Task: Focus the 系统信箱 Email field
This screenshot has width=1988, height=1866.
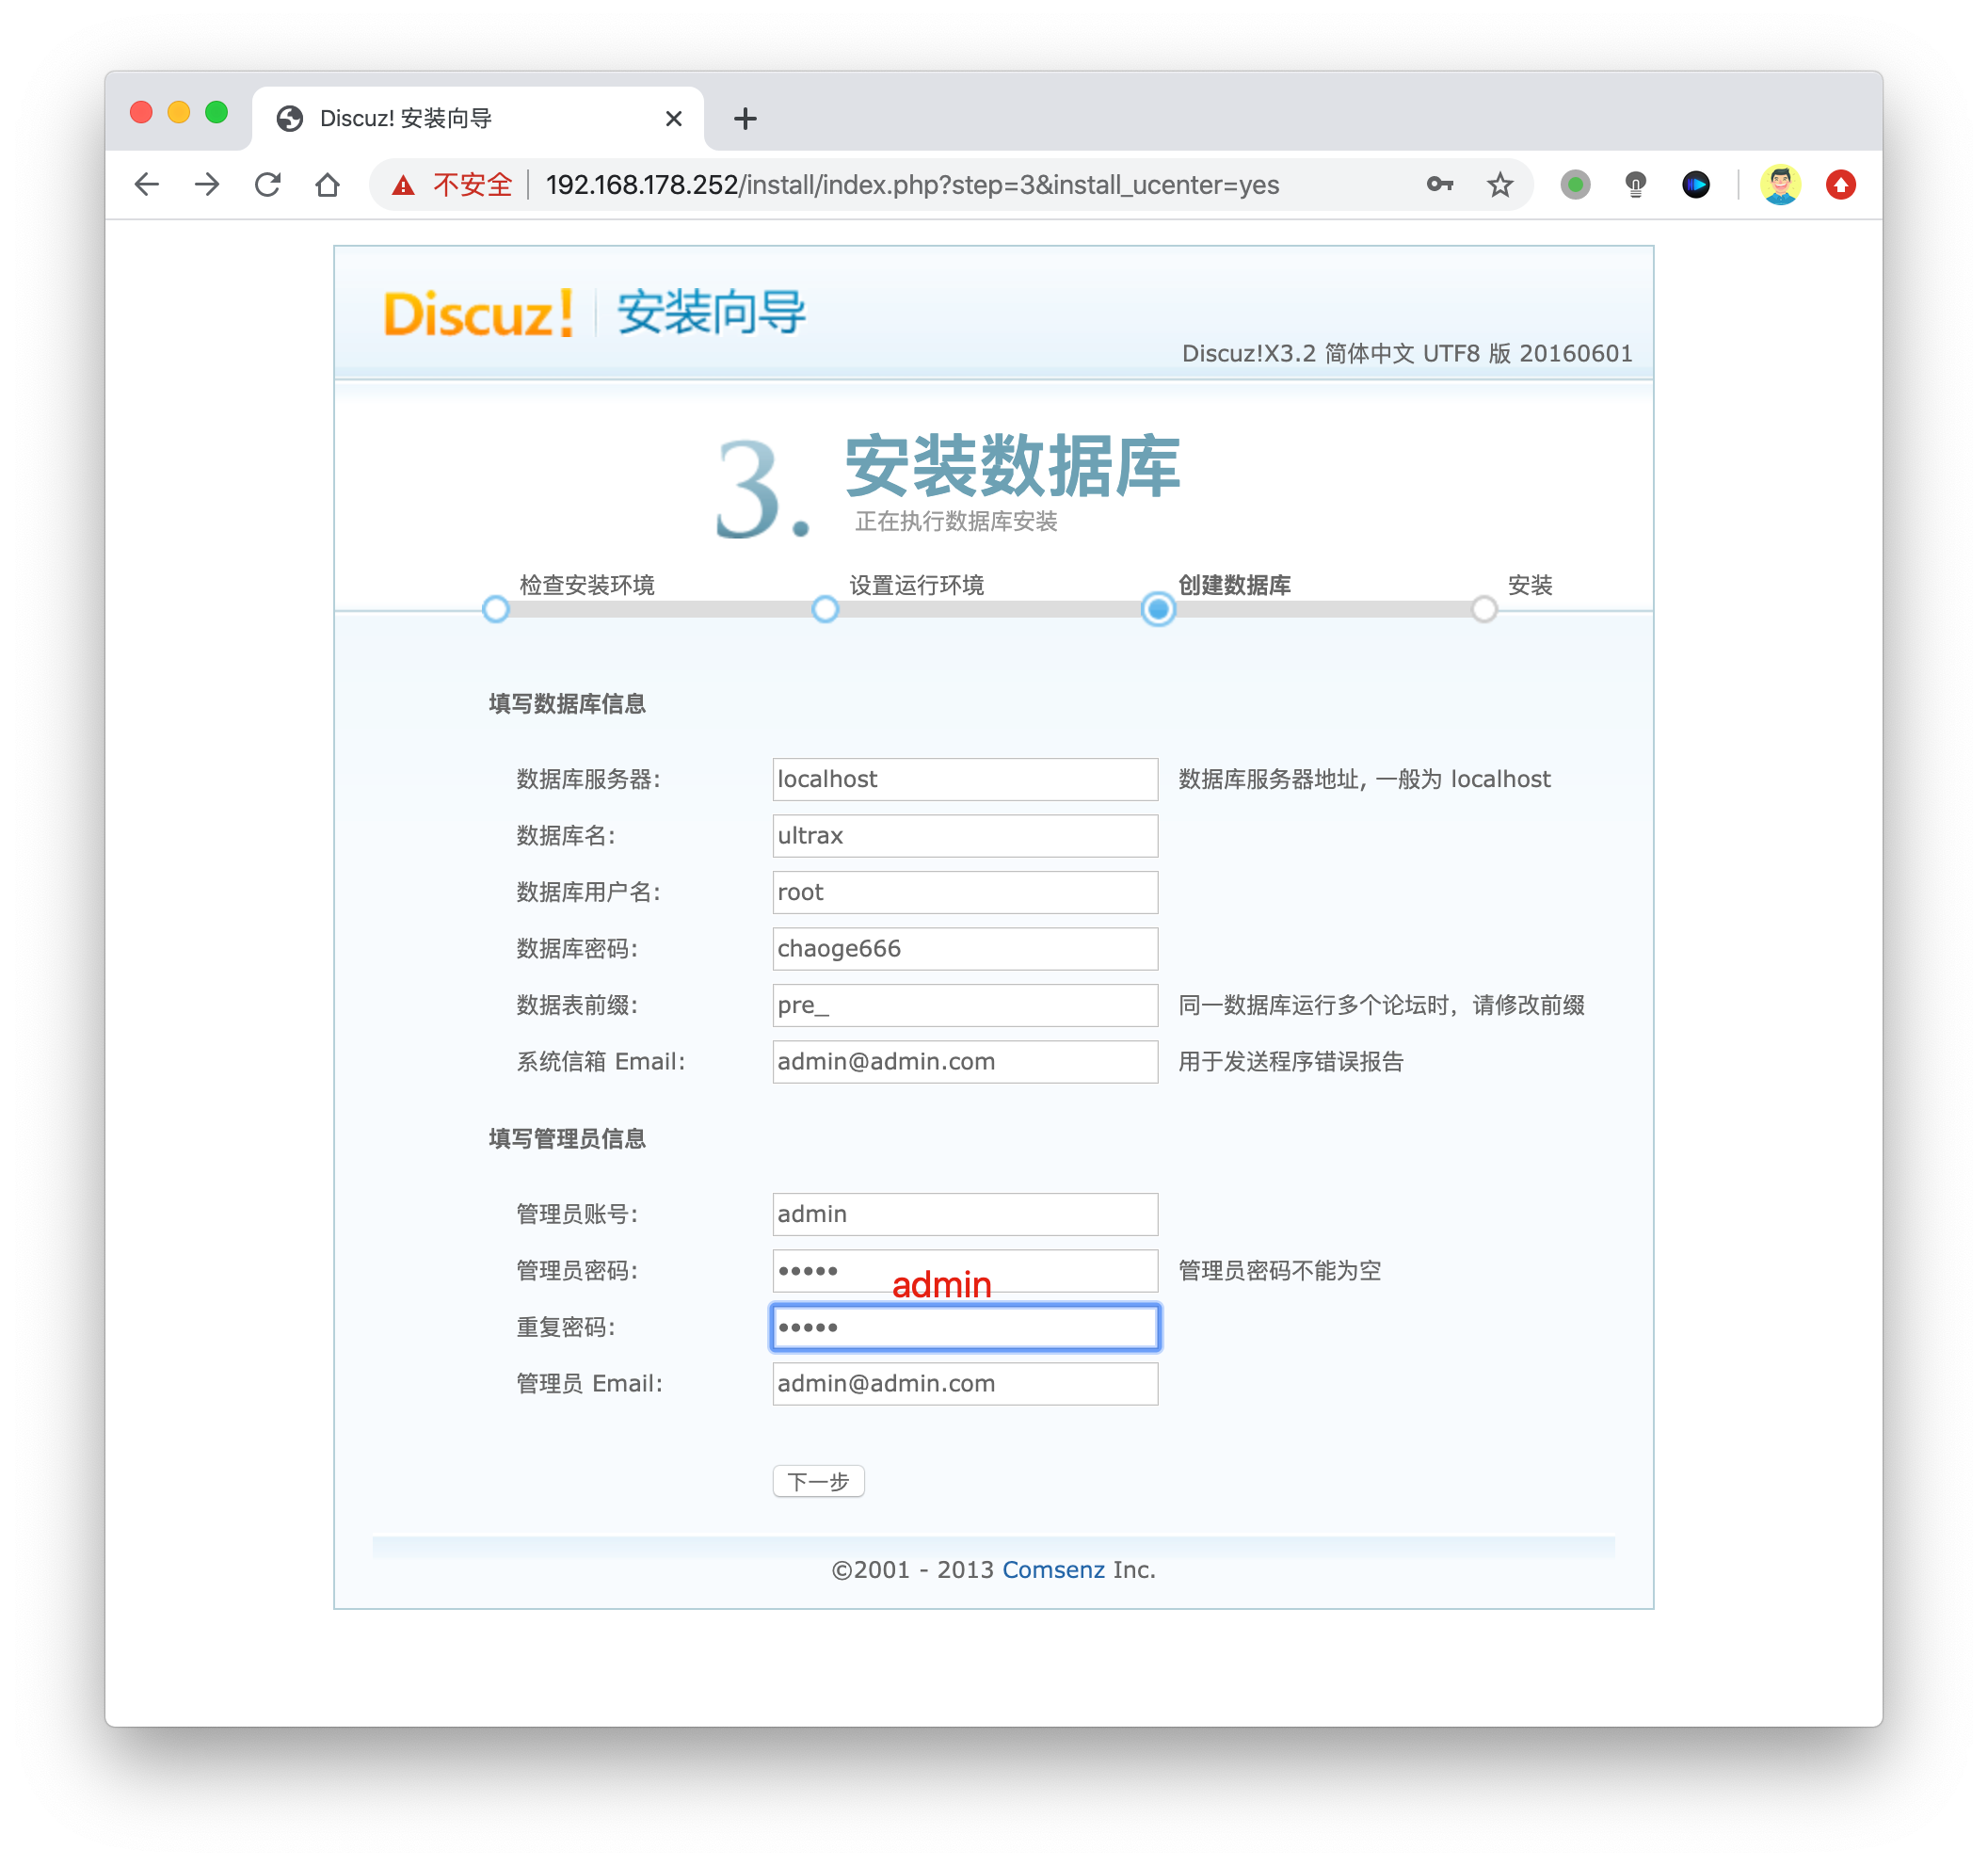Action: (x=965, y=1061)
